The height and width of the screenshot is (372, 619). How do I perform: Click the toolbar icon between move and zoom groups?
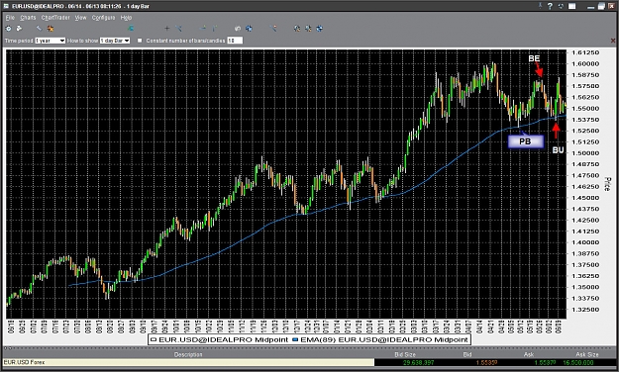pos(272,29)
